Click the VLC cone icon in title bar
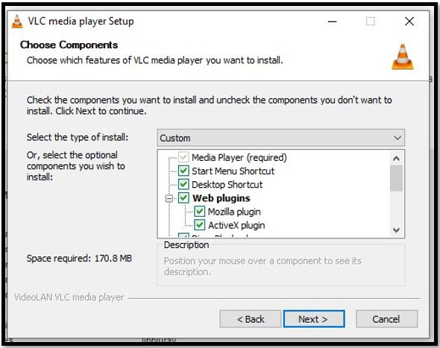 17,22
